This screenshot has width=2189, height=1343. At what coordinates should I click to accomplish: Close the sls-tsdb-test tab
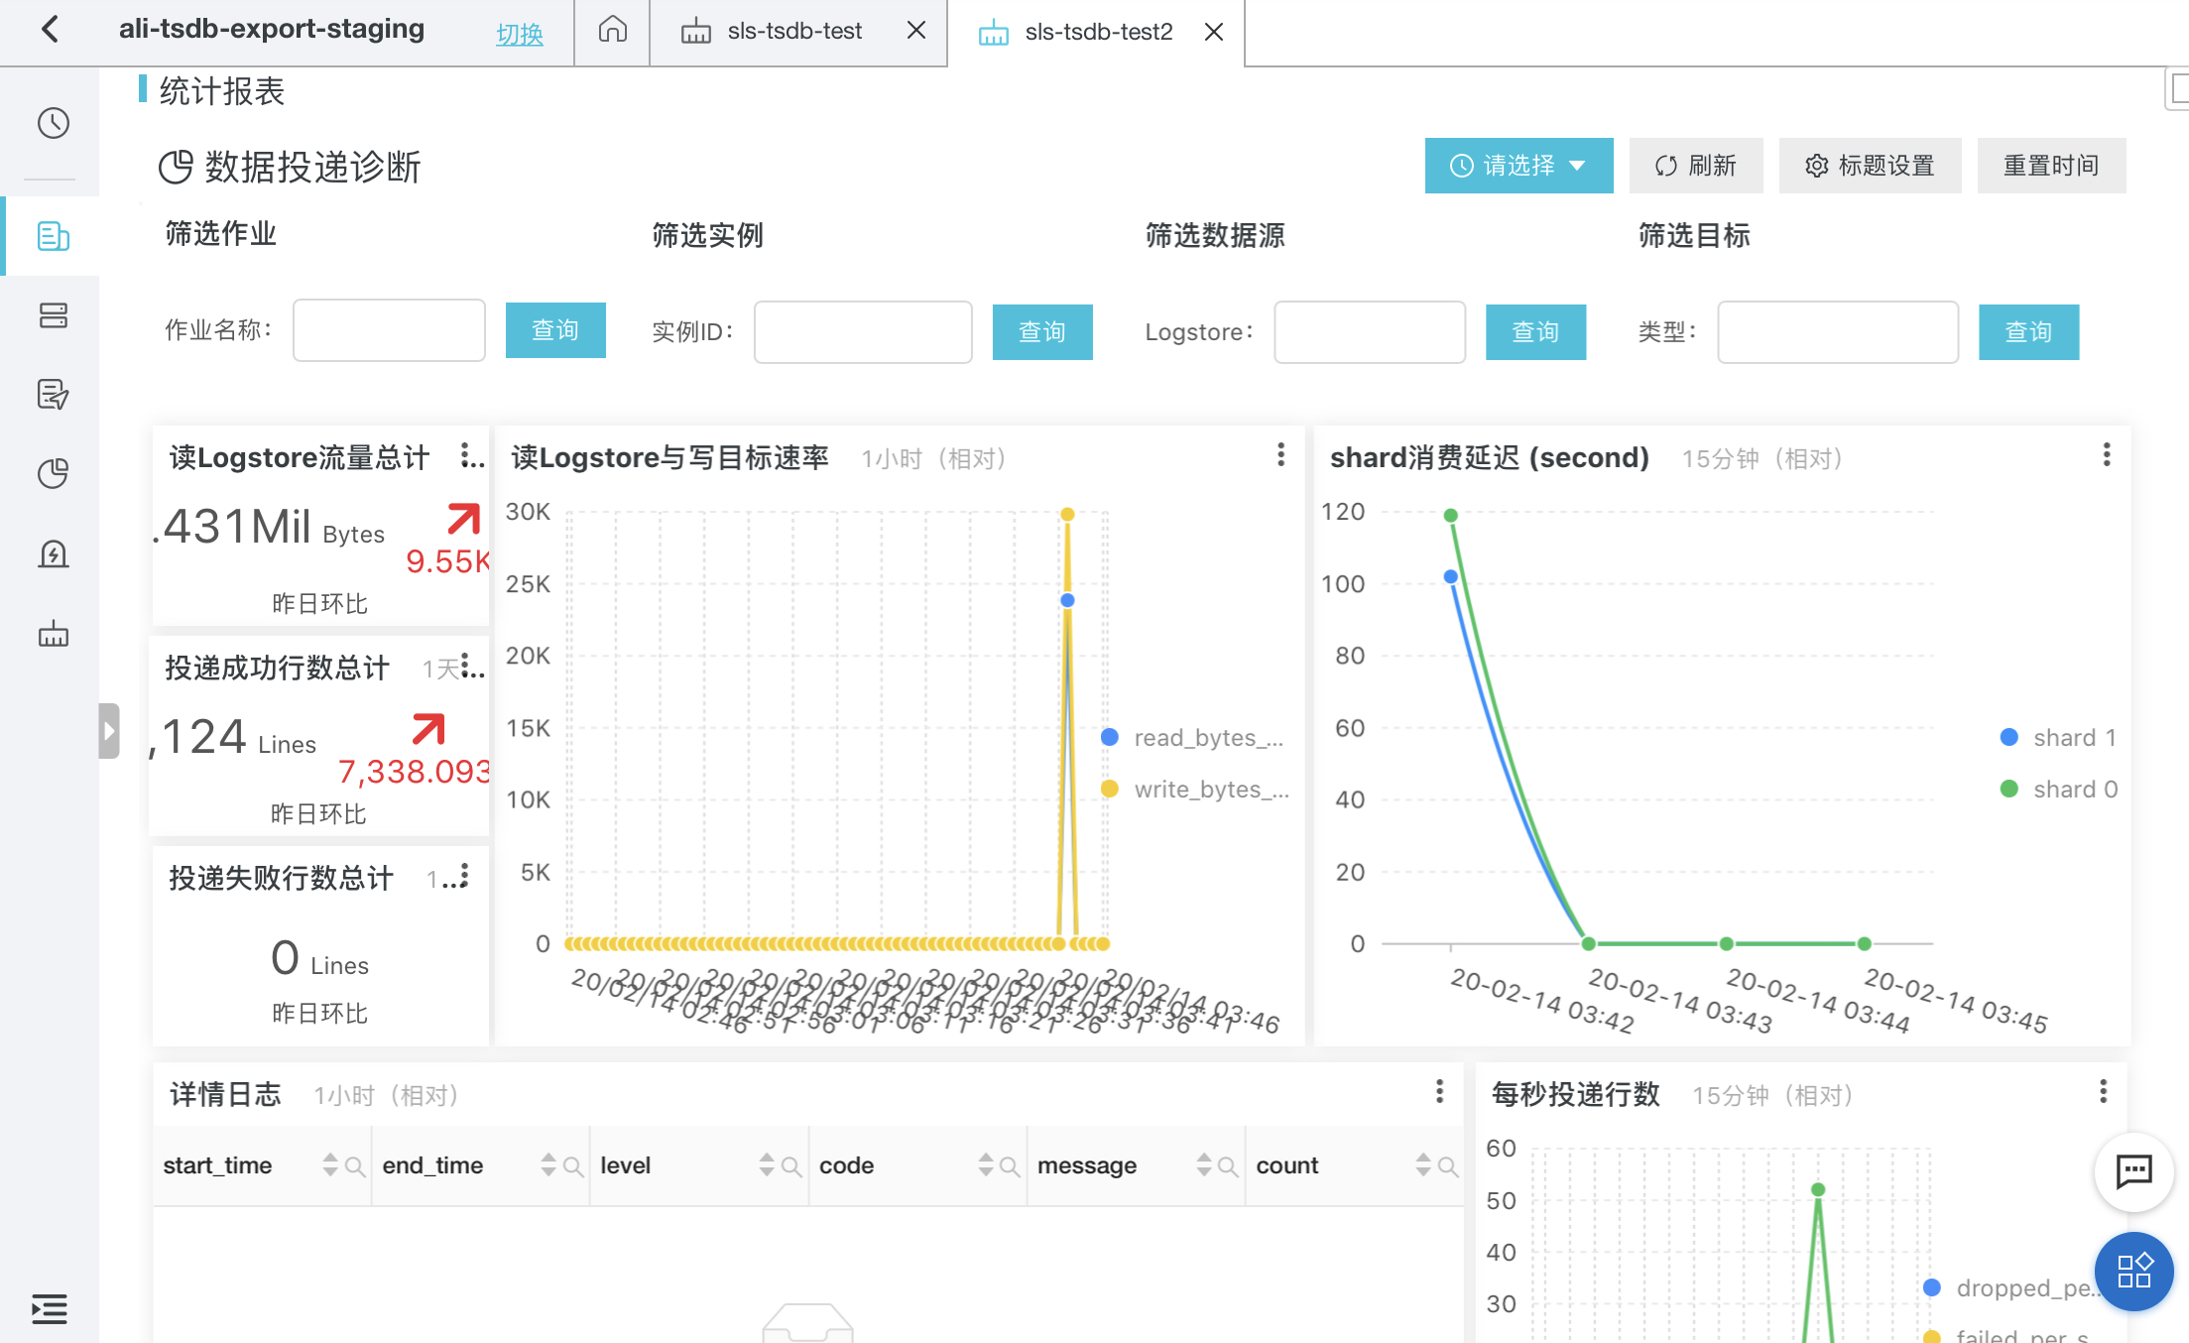(916, 31)
